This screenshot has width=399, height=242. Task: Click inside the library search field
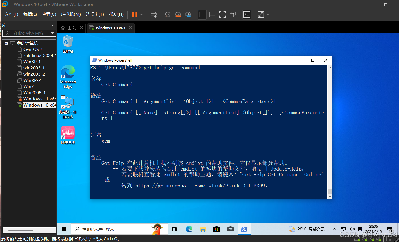(x=28, y=33)
